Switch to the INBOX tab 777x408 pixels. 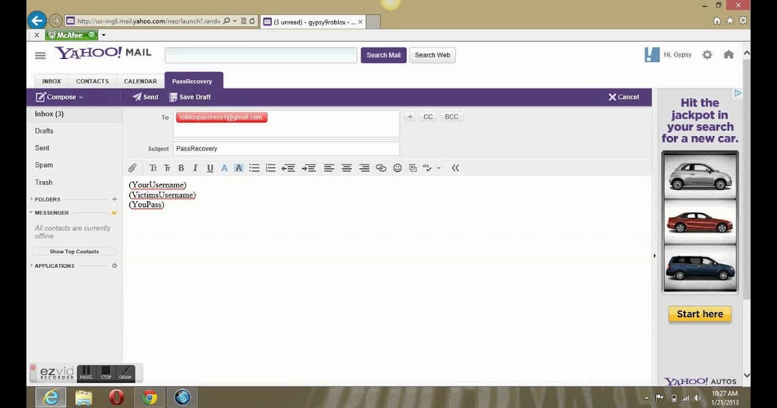click(x=51, y=82)
